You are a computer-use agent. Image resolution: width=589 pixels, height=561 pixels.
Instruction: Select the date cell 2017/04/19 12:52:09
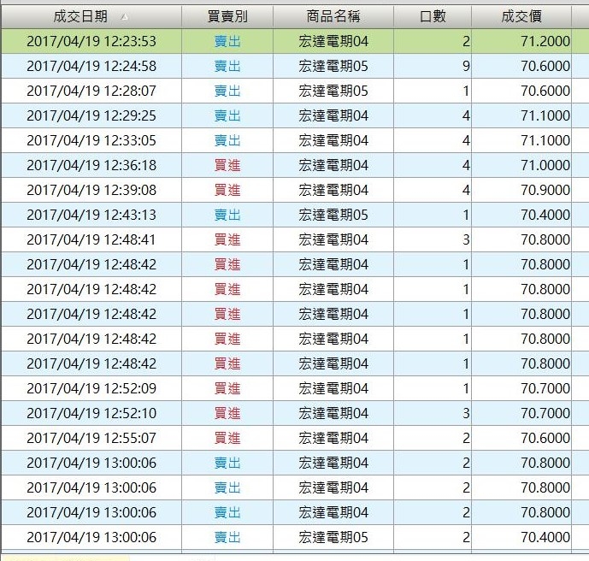tap(91, 388)
